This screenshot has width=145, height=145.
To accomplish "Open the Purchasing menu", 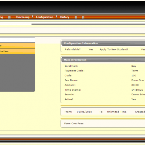I will [22, 17].
